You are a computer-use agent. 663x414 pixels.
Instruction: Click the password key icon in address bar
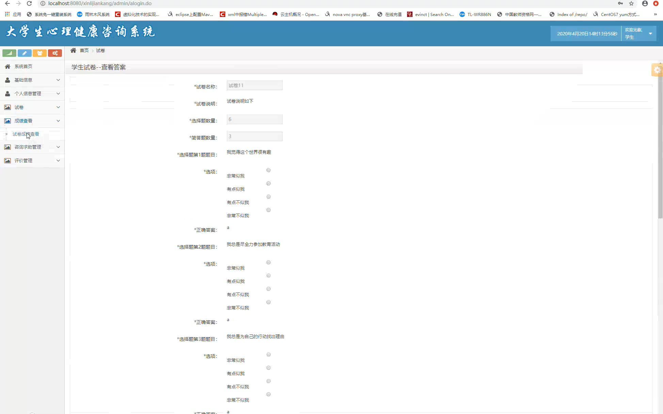(x=620, y=3)
